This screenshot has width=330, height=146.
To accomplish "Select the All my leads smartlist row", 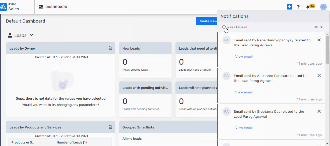I will [x=168, y=138].
